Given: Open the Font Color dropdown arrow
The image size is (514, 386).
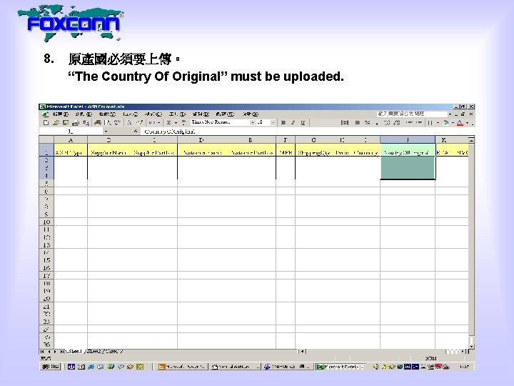Looking at the screenshot, I should click(x=468, y=123).
